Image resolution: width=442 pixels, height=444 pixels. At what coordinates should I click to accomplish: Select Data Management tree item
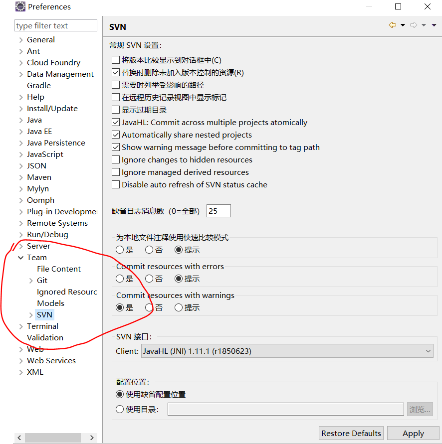60,74
